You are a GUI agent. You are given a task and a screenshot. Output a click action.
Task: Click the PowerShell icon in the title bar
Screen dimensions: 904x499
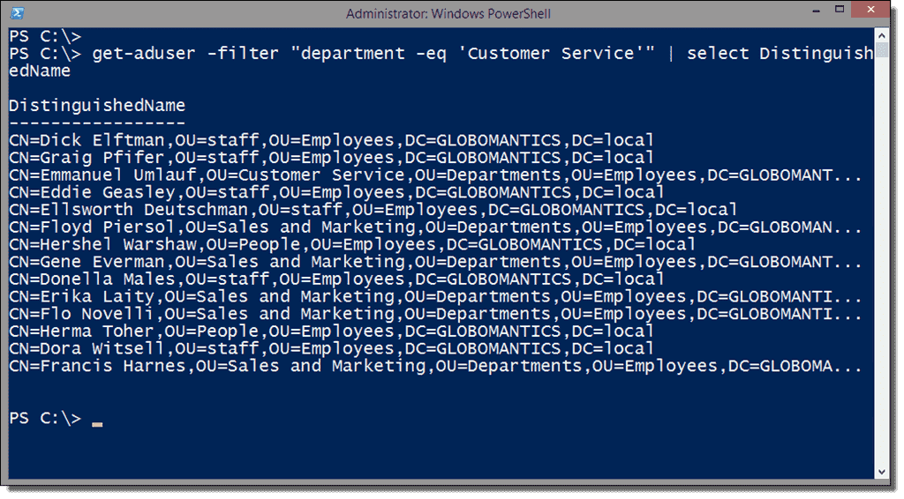pos(17,13)
